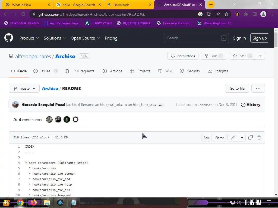Expand the Product menu

(29, 38)
